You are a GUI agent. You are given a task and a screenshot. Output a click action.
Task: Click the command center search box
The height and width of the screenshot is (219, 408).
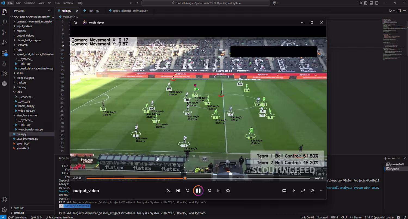coord(206,3)
